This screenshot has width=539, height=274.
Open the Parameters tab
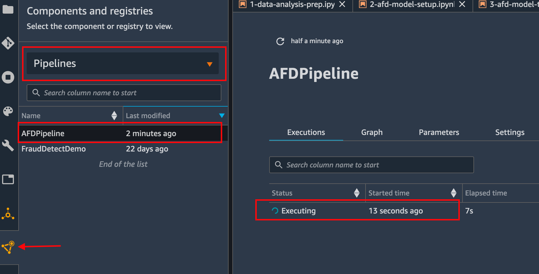coord(439,132)
